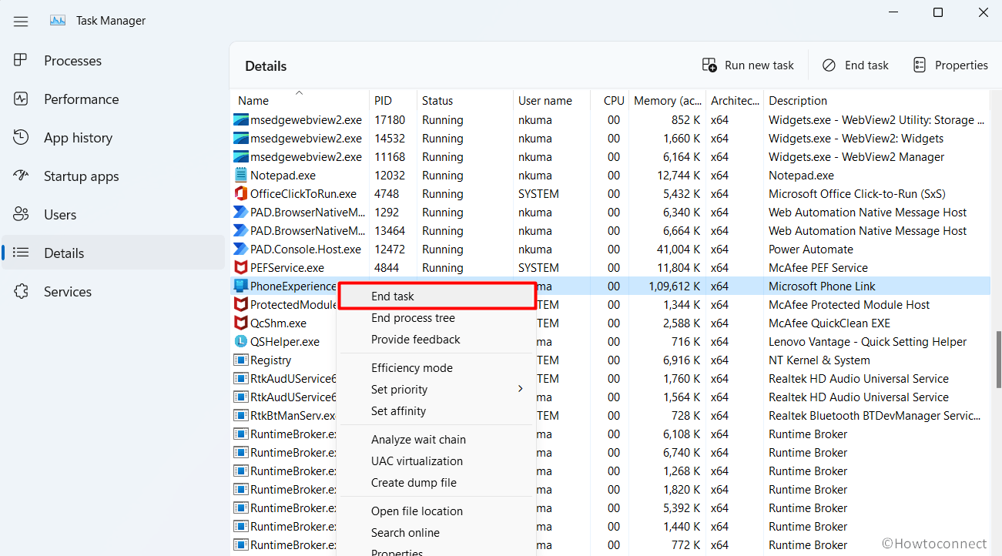Click the Processes sidebar icon

click(21, 60)
